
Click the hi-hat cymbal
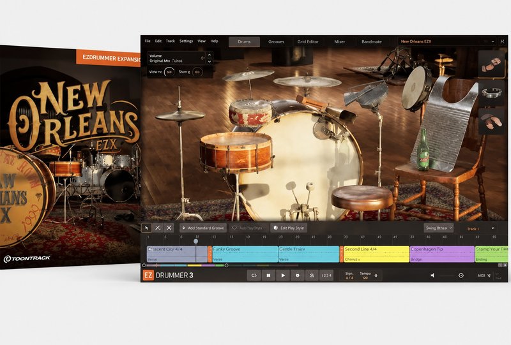[x=179, y=115]
